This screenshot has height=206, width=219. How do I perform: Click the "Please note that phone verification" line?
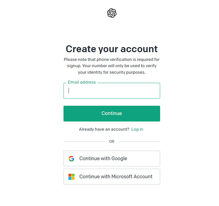[112, 59]
